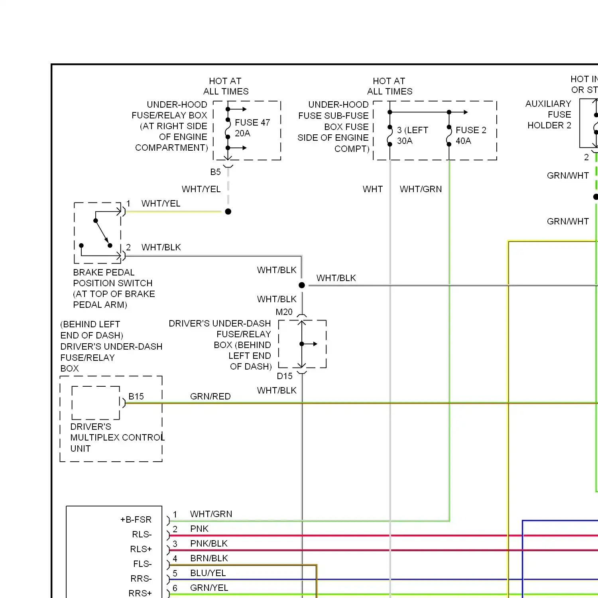Select the RRS- terminal label
The width and height of the screenshot is (598, 598).
tap(141, 578)
